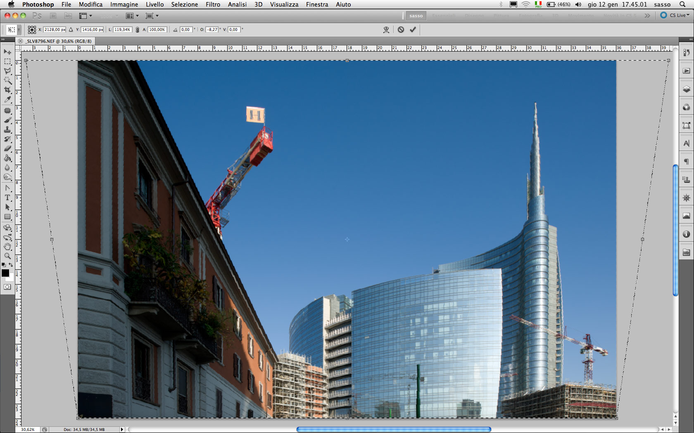Select the Eyedropper tool
This screenshot has width=694, height=433.
coord(7,99)
